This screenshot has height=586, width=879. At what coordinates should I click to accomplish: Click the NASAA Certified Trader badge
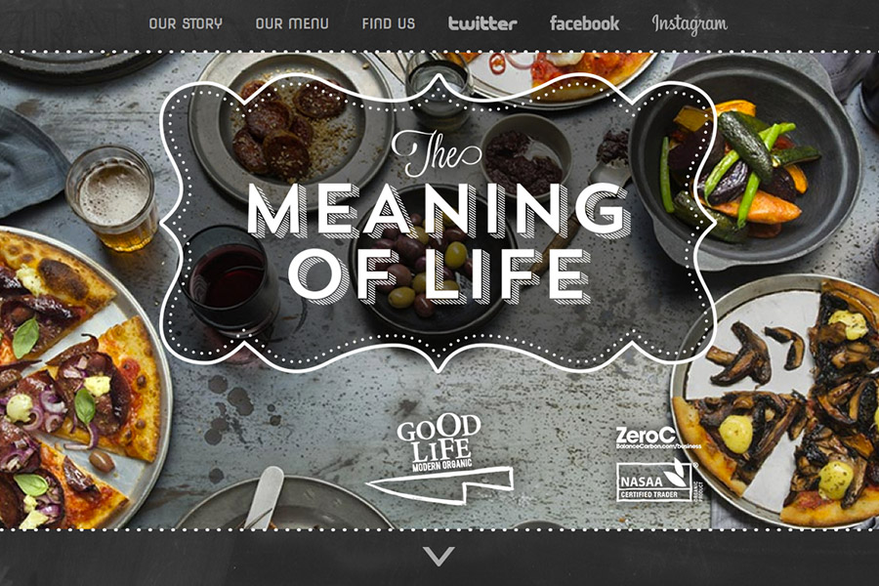[656, 481]
